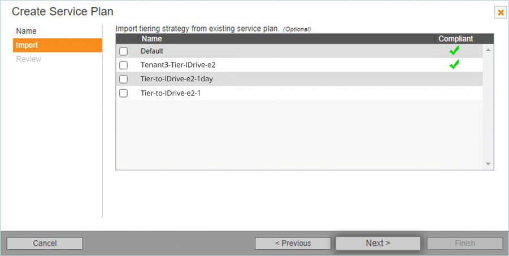Sort by the Compliant column header
The image size is (509, 256).
coord(456,38)
